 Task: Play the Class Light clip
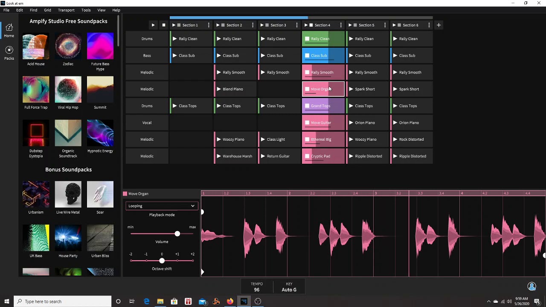click(x=263, y=139)
